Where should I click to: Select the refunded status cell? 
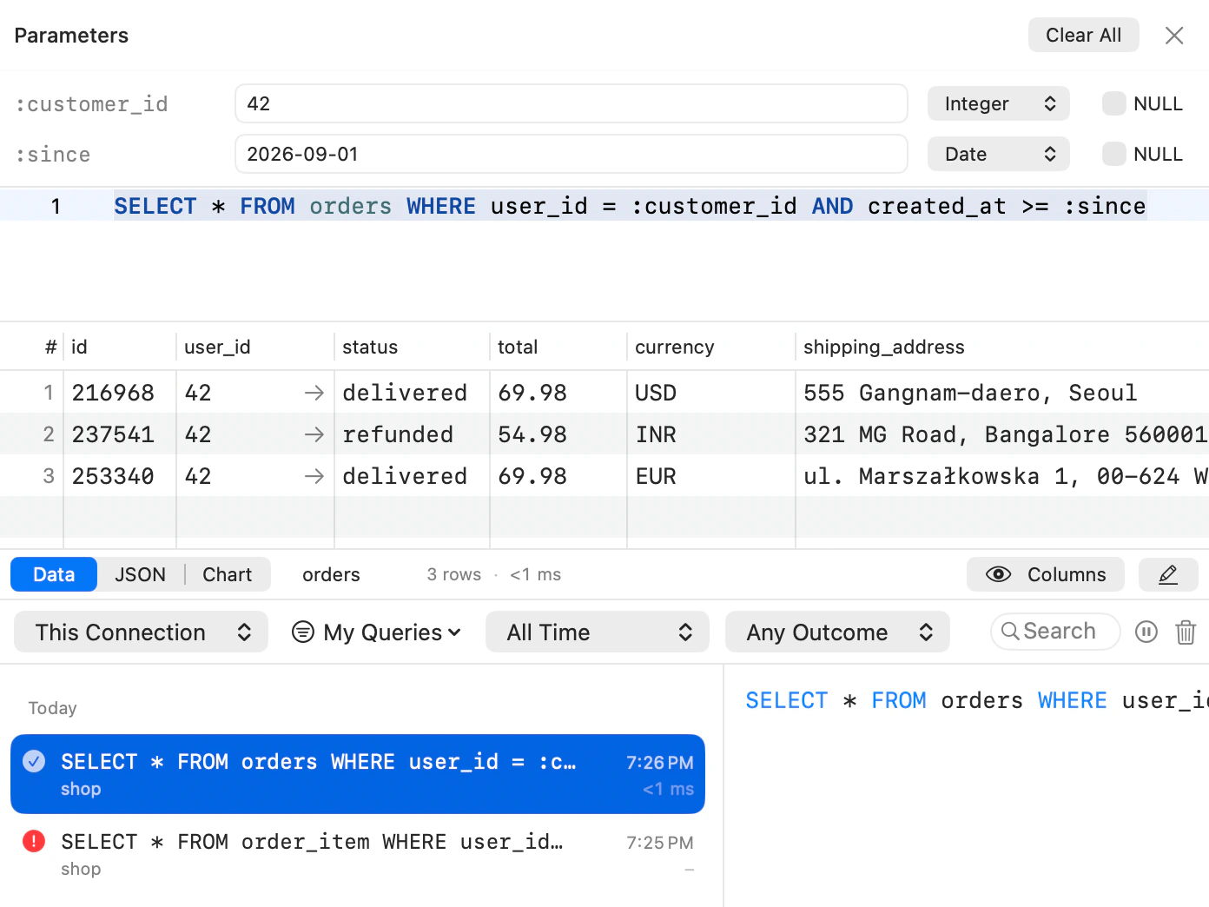(x=412, y=434)
